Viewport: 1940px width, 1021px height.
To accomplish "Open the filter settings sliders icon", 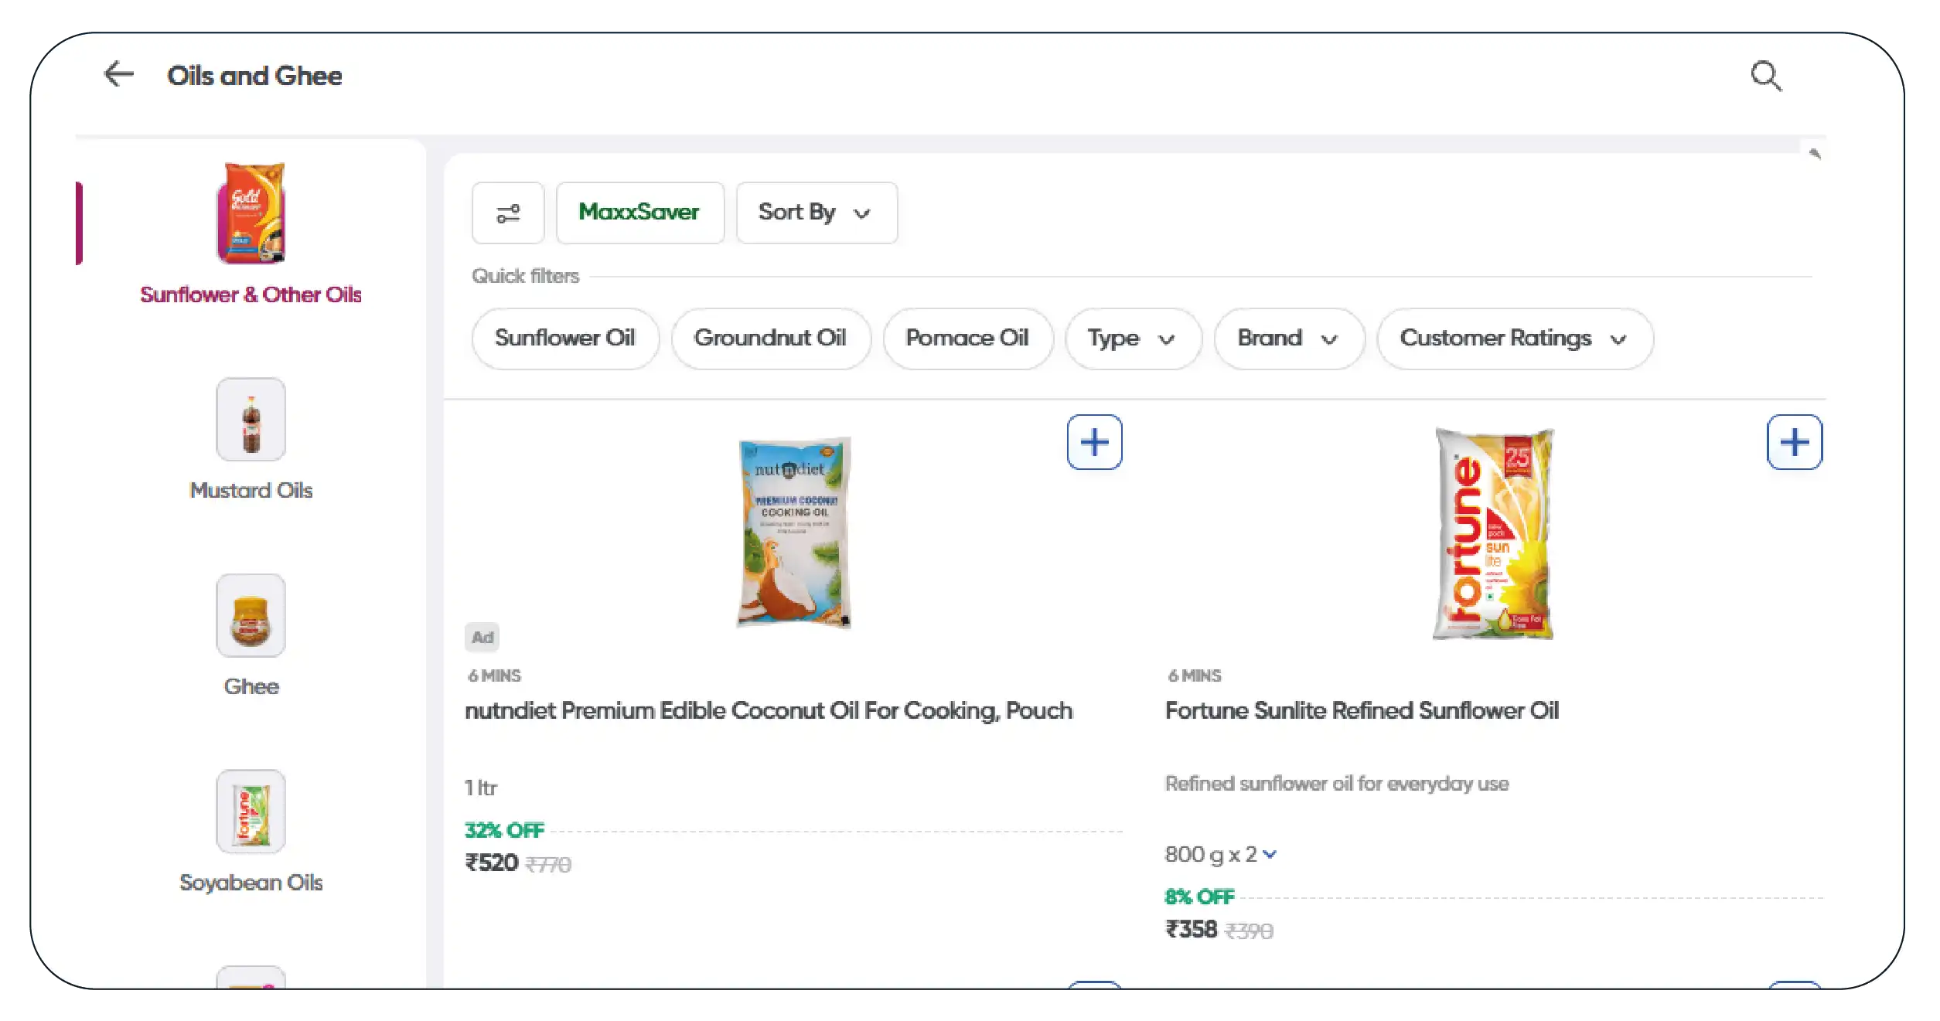I will click(508, 213).
